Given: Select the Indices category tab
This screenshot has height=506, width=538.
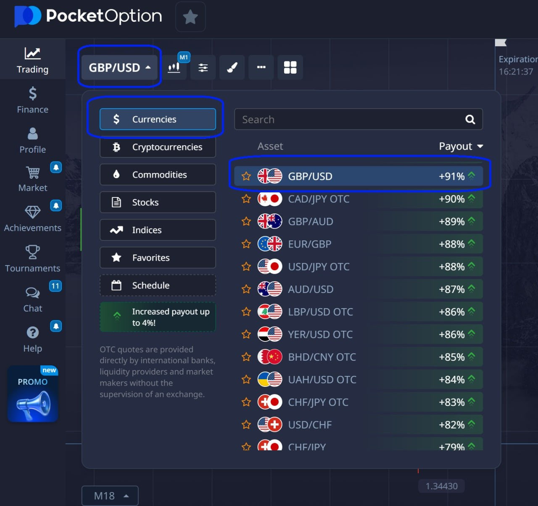Looking at the screenshot, I should 158,230.
